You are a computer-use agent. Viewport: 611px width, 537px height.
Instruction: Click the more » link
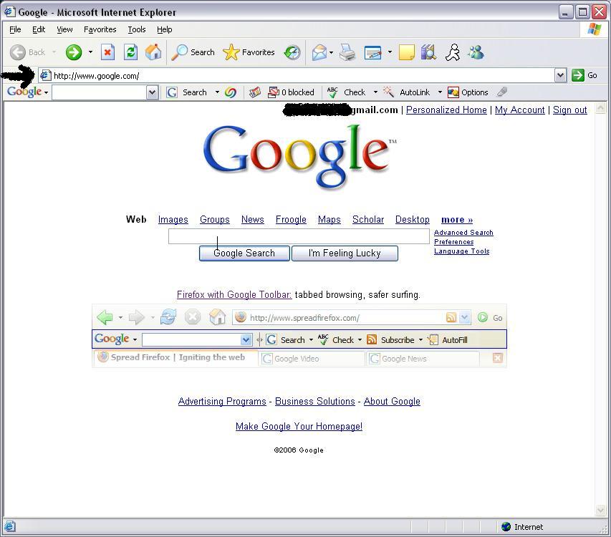click(457, 220)
